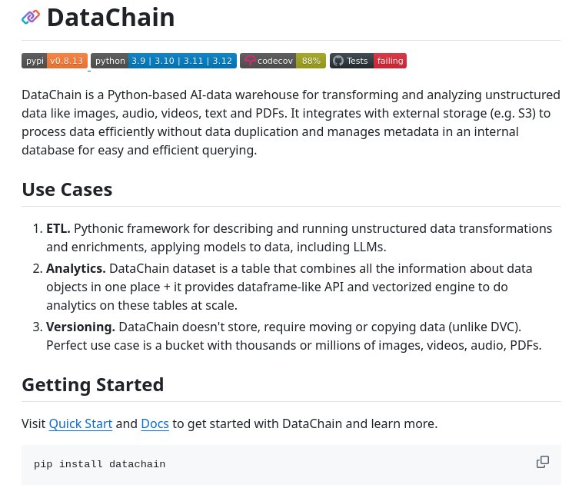Image resolution: width=582 pixels, height=488 pixels.
Task: Click the DataChain main heading
Action: (111, 18)
